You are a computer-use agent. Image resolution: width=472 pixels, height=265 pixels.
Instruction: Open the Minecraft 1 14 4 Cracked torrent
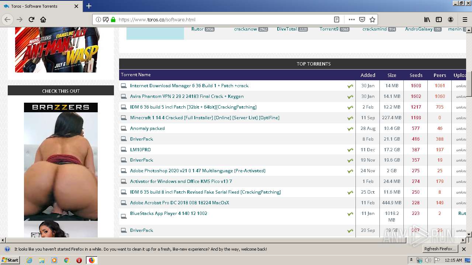tap(205, 118)
